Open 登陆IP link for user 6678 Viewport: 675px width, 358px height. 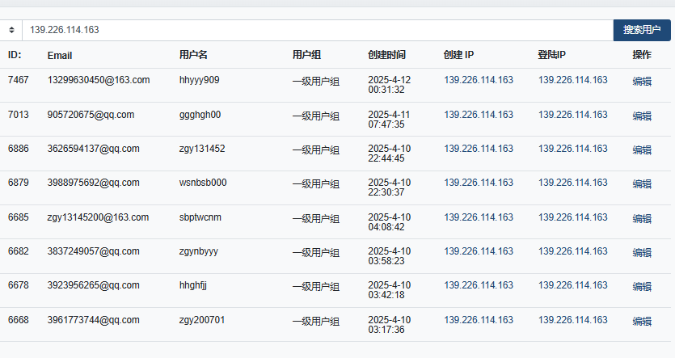[x=573, y=286]
